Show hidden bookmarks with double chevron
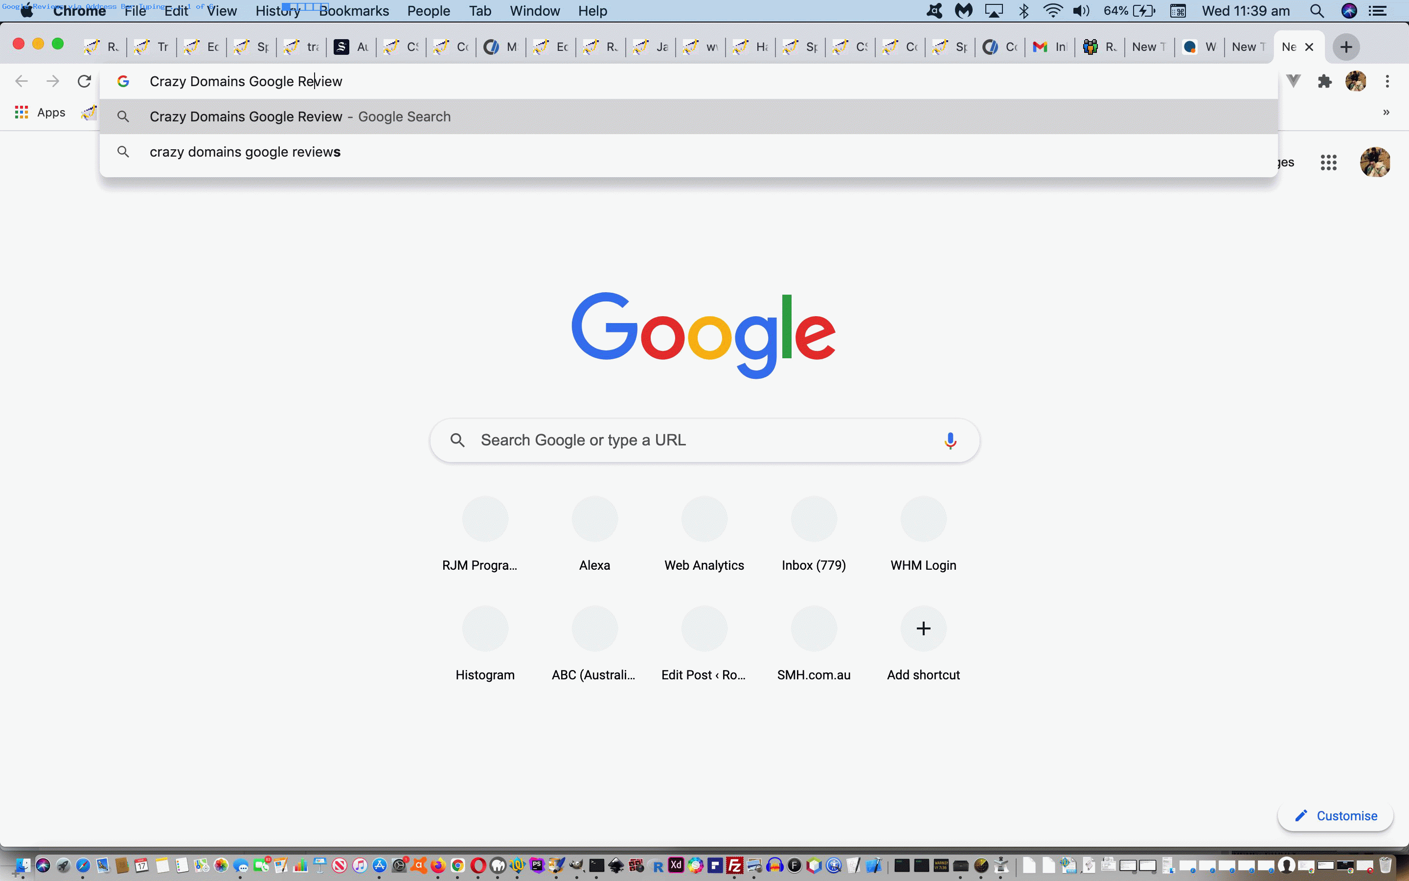1409x881 pixels. pyautogui.click(x=1386, y=113)
